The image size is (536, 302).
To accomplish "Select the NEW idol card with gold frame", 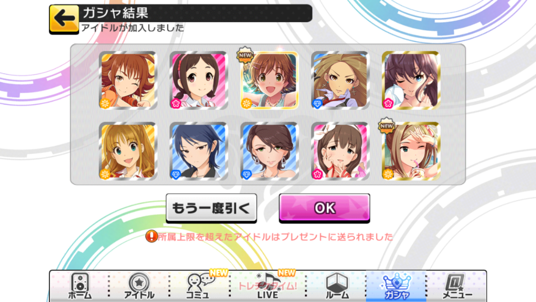I will point(269,80).
